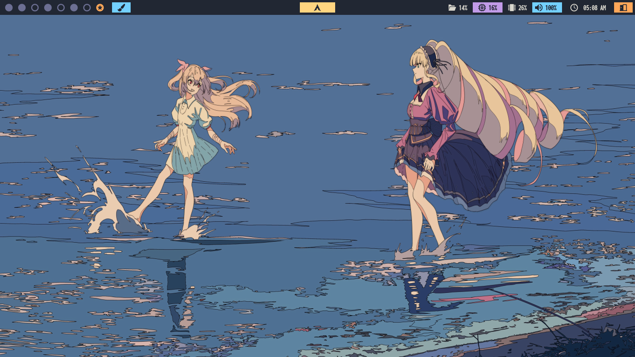635x357 pixels.
Task: Select the fifth workspace circle
Action: pos(61,8)
